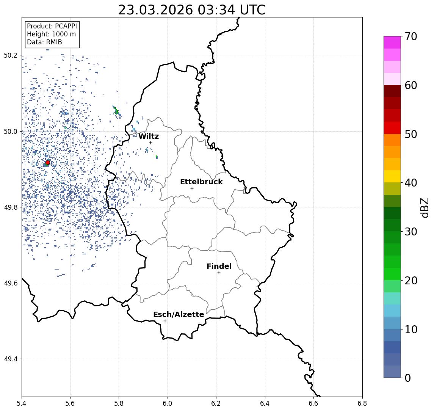Click the dark green colorbar swatch at 30 dBZ
The height and width of the screenshot is (411, 434).
tap(392, 225)
